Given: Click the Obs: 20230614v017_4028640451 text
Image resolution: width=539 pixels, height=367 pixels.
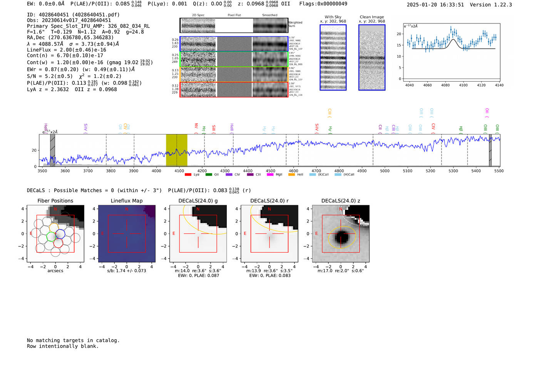Looking at the screenshot, I should tap(69, 20).
